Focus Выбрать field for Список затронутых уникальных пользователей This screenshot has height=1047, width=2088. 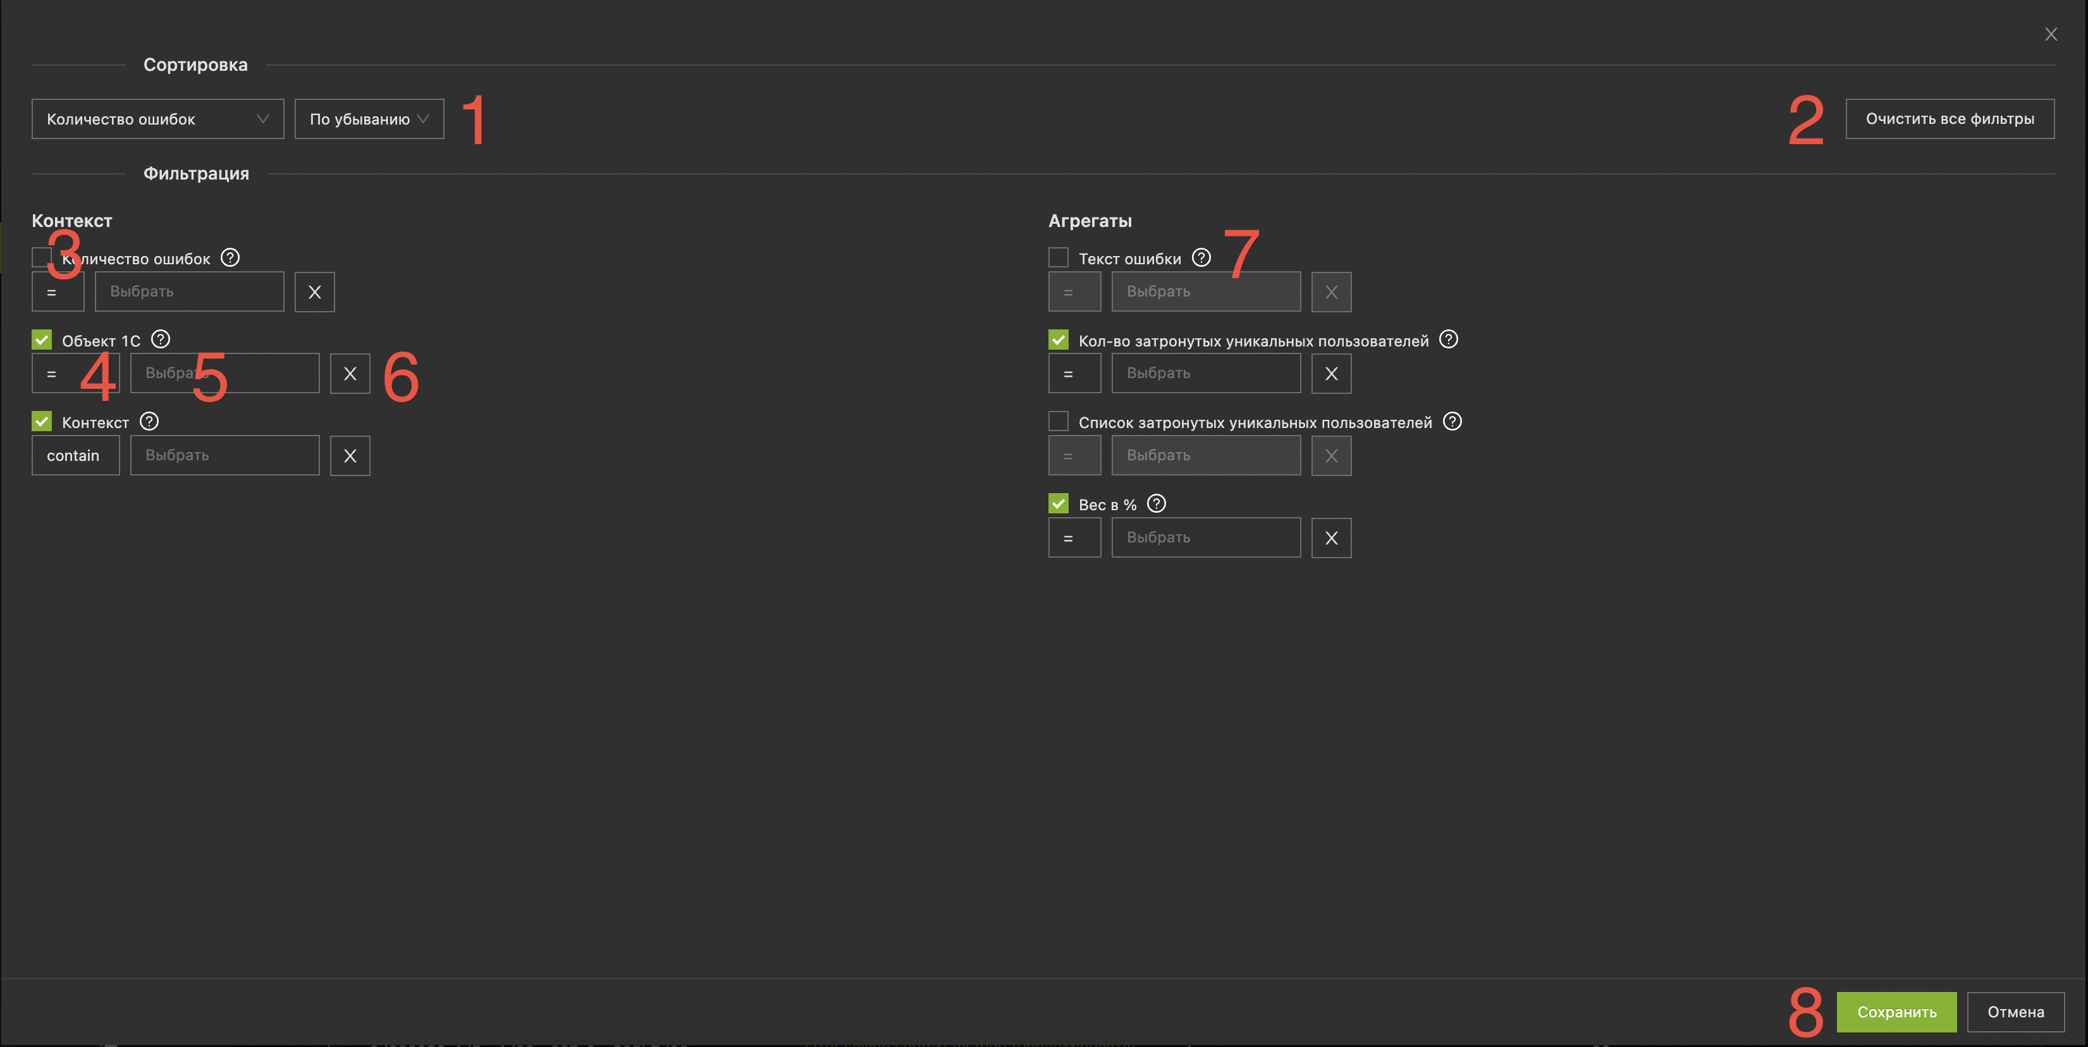pos(1206,455)
